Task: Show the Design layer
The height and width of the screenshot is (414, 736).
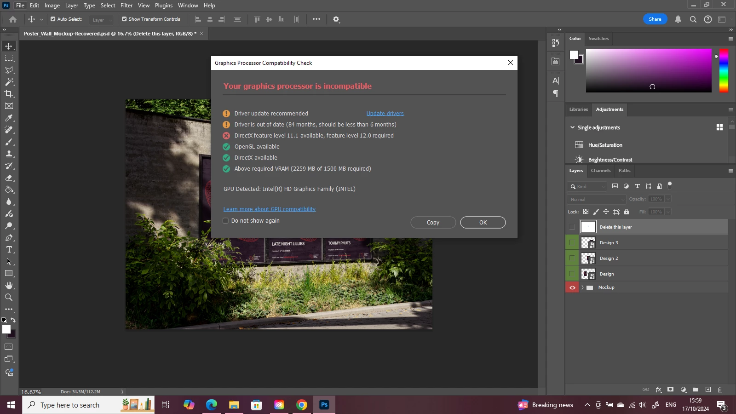Action: pos(572,274)
